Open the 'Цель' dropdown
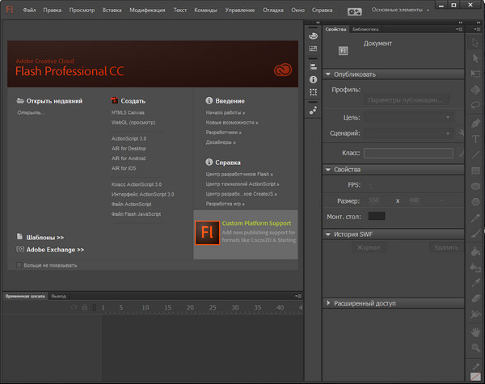The height and width of the screenshot is (384, 485). [408, 117]
